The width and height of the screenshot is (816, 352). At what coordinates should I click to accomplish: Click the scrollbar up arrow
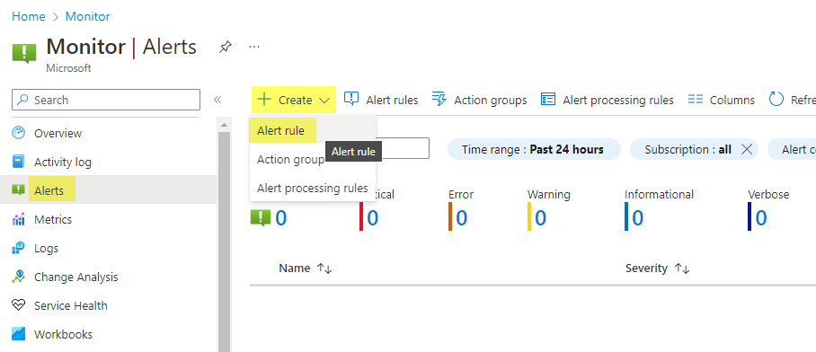[224, 126]
